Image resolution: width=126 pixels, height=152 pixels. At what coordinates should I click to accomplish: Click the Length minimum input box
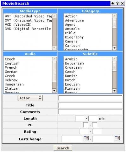click(x=80, y=118)
